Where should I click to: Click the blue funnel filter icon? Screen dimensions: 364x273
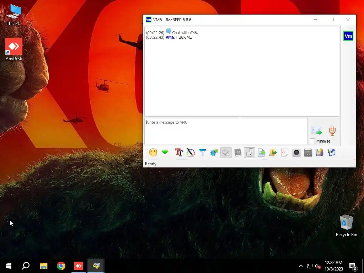202,152
